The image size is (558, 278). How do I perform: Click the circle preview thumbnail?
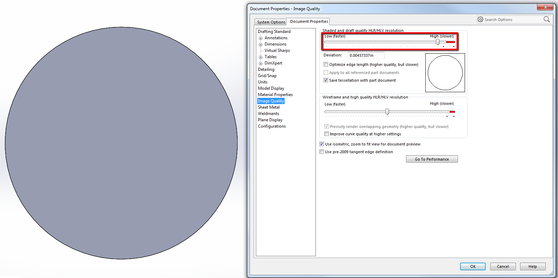(445, 73)
